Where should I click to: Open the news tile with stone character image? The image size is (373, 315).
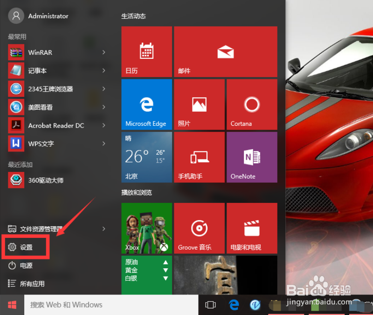226,275
